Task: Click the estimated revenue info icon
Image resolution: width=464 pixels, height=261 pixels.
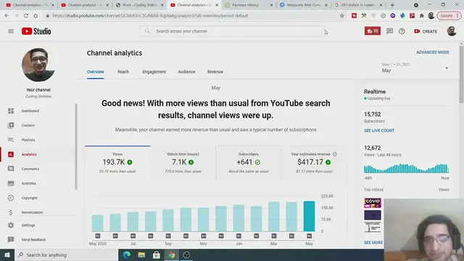Action: pos(335,154)
